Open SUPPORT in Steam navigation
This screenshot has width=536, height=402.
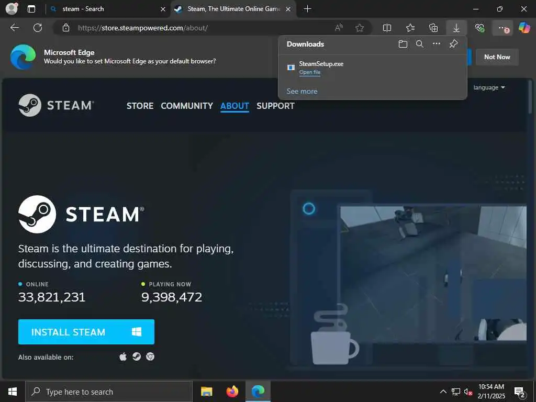[275, 106]
